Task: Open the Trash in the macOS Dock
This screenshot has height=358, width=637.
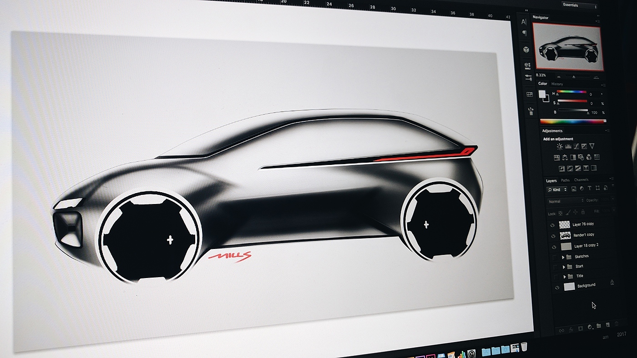Action: pos(524,347)
